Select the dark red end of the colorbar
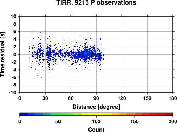 pos(169,114)
